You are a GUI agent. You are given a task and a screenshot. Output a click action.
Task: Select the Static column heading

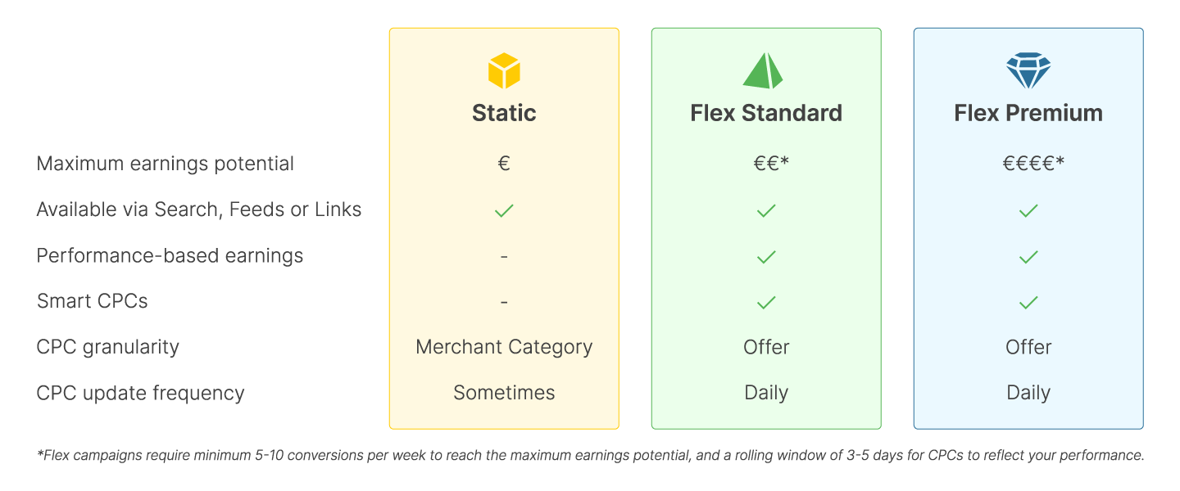pyautogui.click(x=504, y=113)
